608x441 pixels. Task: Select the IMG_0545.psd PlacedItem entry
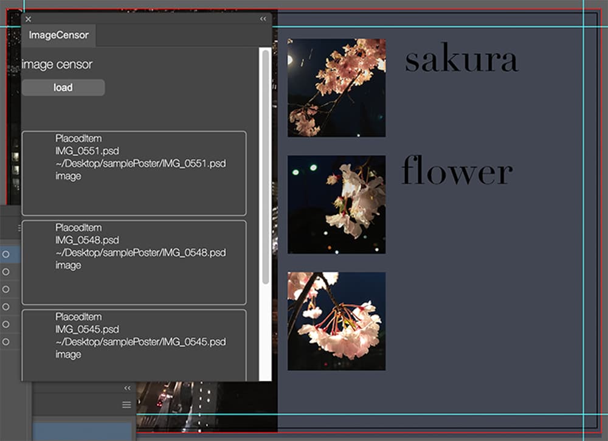click(x=134, y=345)
